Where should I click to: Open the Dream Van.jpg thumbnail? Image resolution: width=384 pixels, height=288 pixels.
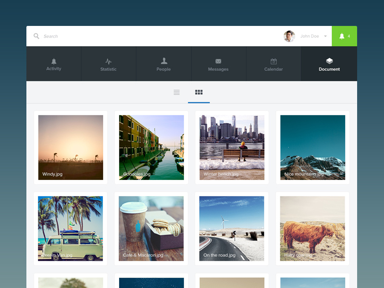pos(70,228)
